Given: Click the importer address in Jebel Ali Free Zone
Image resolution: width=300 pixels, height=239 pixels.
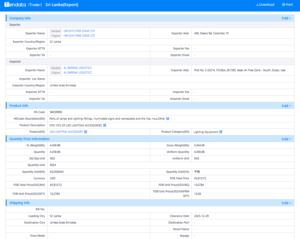Looking at the screenshot, I should (240, 70).
